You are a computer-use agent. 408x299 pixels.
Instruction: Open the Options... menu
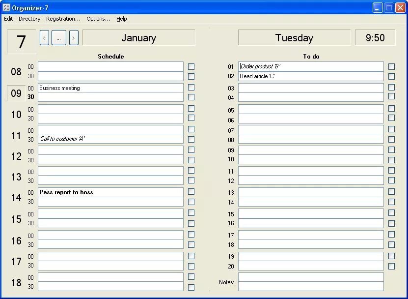(x=98, y=19)
